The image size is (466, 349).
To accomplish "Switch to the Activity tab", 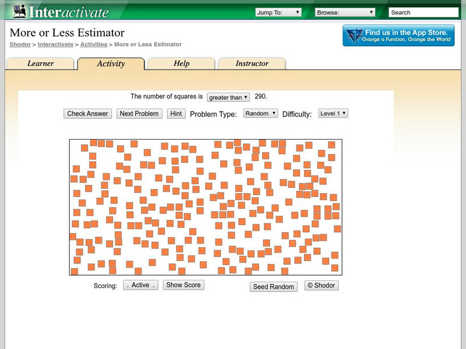I will (111, 64).
